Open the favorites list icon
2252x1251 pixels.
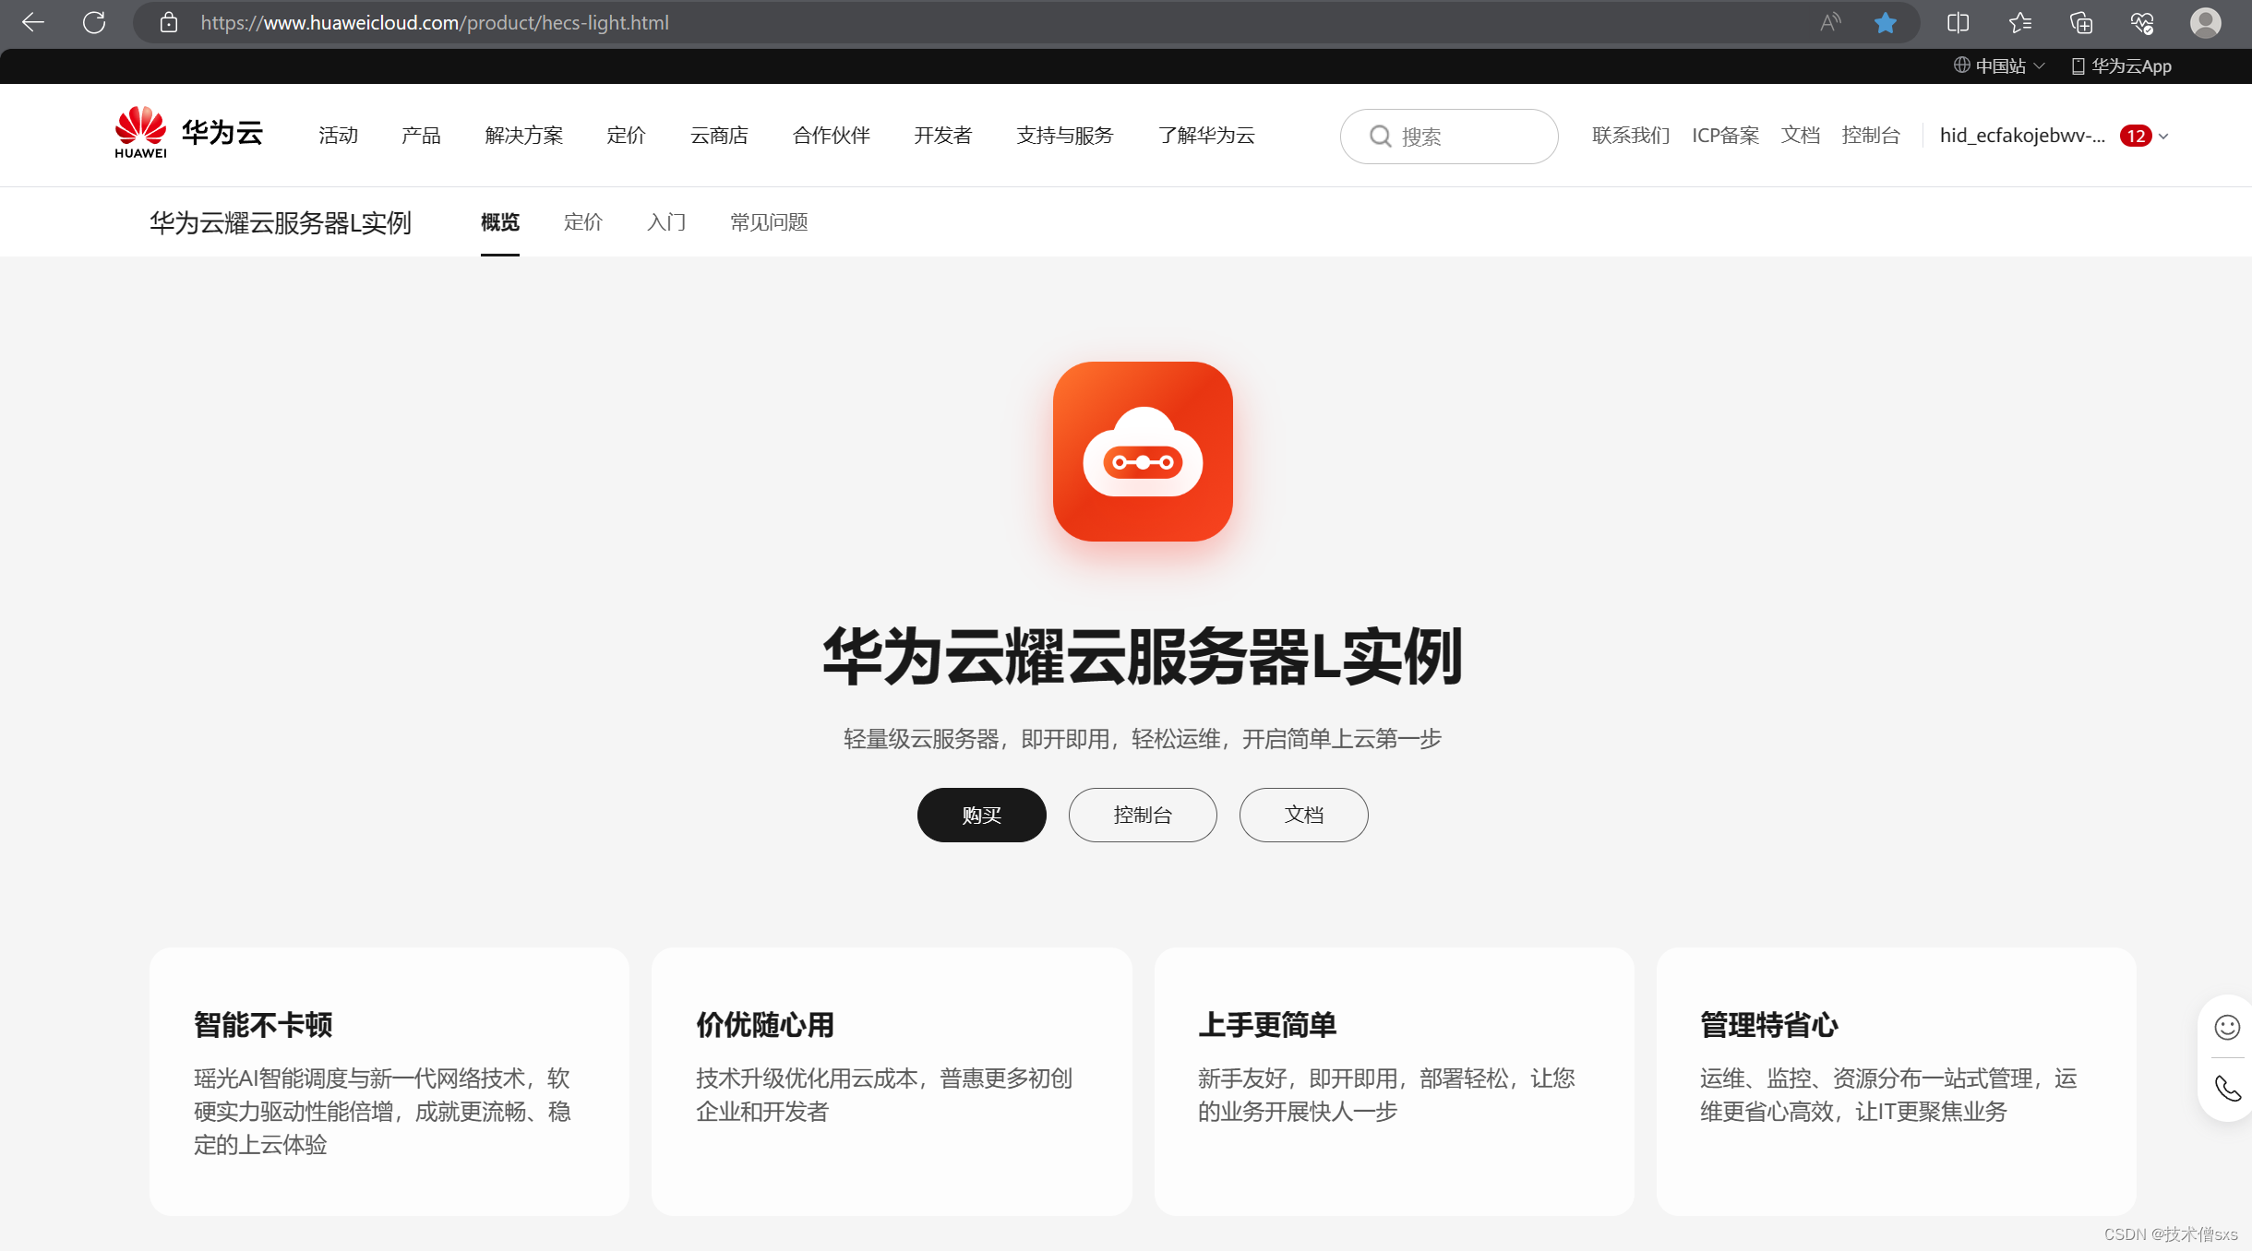pyautogui.click(x=2019, y=22)
